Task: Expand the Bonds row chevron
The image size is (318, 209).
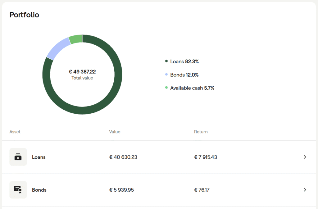Action: point(305,190)
